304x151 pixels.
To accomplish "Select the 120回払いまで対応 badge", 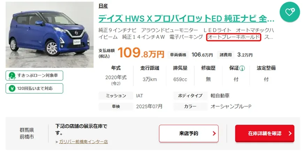I will 34,88.
